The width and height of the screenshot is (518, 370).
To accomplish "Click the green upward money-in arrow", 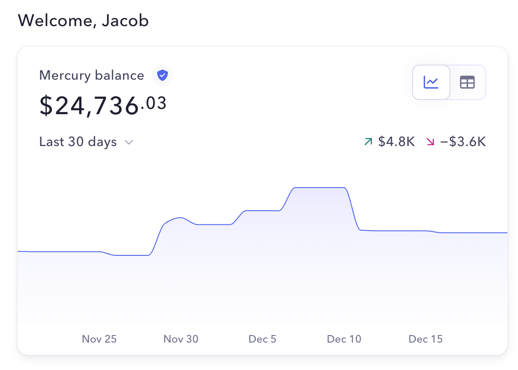I will click(367, 142).
